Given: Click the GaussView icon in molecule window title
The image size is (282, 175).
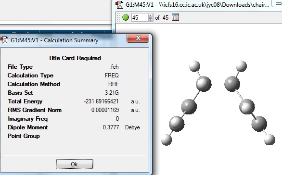Looking at the screenshot, I should click(119, 4).
